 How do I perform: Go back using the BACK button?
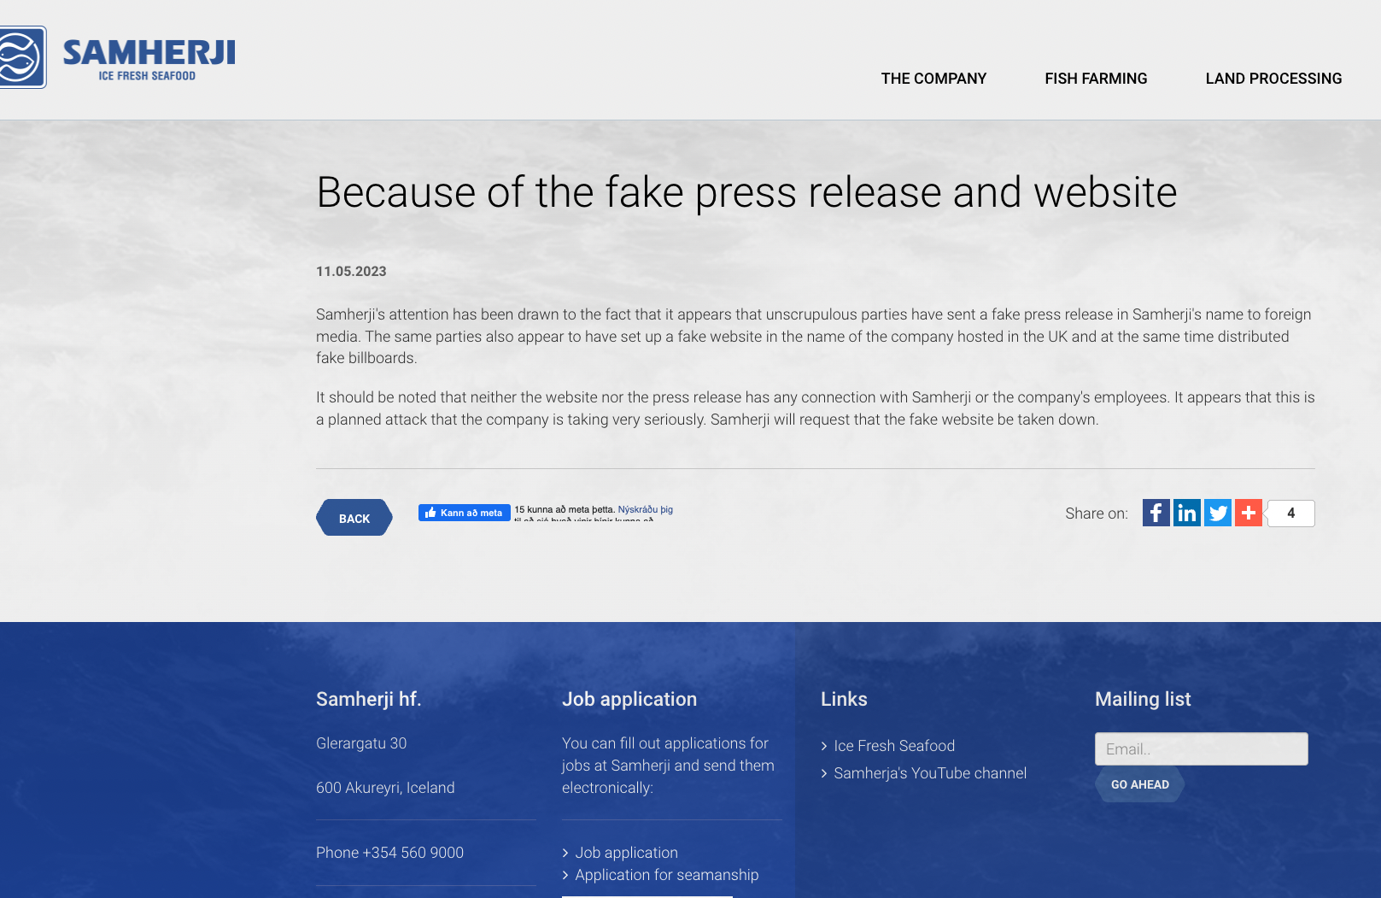354,518
